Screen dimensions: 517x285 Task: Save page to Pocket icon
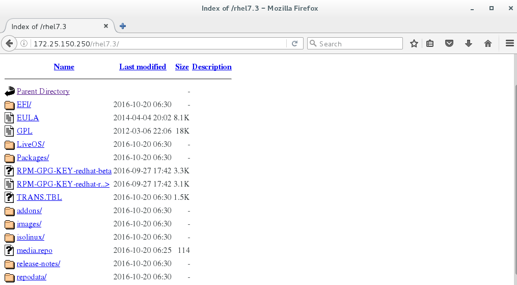point(449,43)
